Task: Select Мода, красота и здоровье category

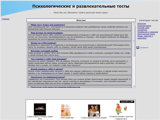Action: 145,37
